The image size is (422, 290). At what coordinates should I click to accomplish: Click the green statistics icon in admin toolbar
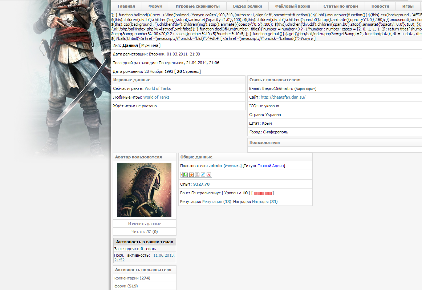click(186, 175)
